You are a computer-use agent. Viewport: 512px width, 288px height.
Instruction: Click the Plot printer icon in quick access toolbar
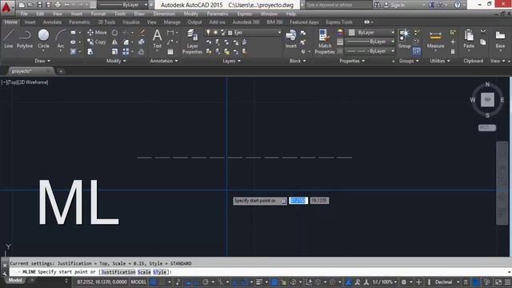[x=58, y=5]
